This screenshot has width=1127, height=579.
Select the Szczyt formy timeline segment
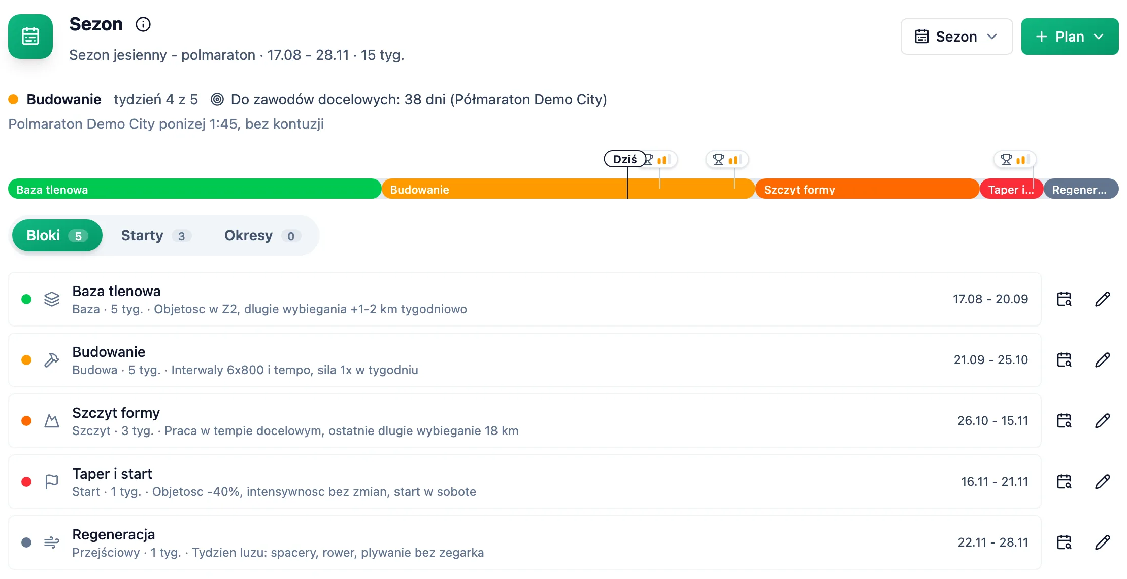pos(867,189)
